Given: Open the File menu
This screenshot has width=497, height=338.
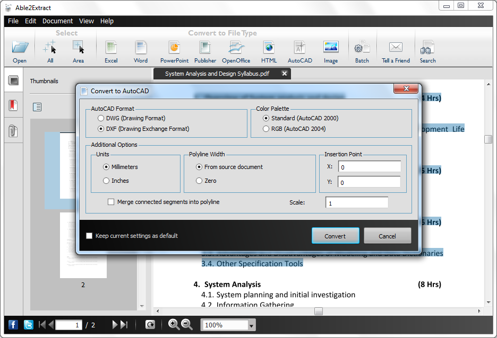Looking at the screenshot, I should [13, 21].
